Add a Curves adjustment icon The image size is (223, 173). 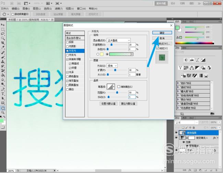tap(197, 60)
